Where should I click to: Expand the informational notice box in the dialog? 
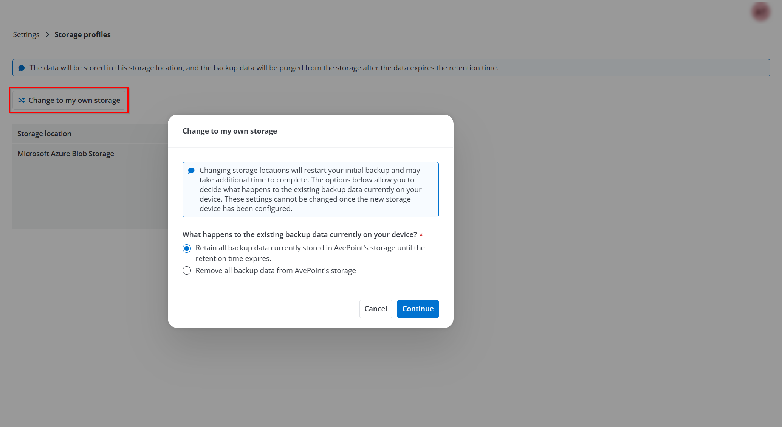[x=310, y=189]
